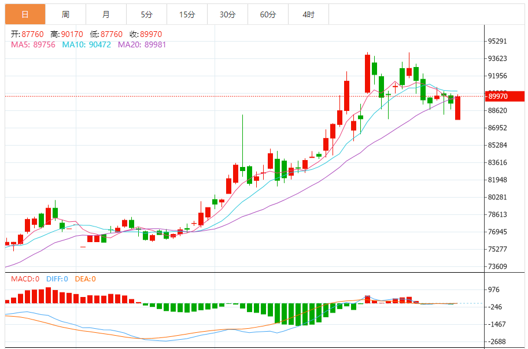Select the 15分 timeframe tab
The height and width of the screenshot is (349, 528).
click(x=187, y=14)
